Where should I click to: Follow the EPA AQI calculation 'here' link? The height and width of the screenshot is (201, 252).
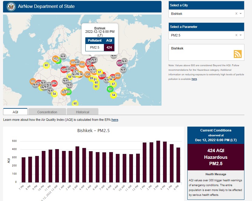coord(115,120)
